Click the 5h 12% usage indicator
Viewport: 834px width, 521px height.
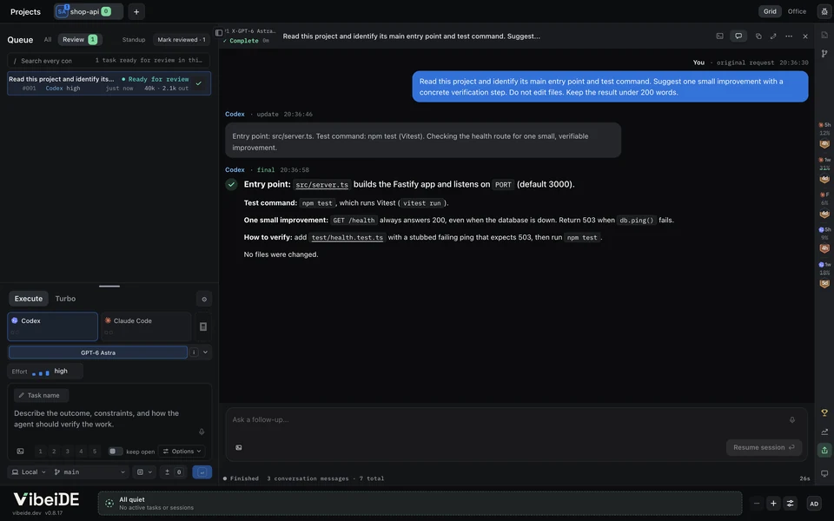824,135
